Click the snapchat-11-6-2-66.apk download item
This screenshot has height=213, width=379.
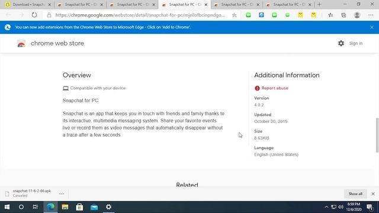pyautogui.click(x=31, y=193)
